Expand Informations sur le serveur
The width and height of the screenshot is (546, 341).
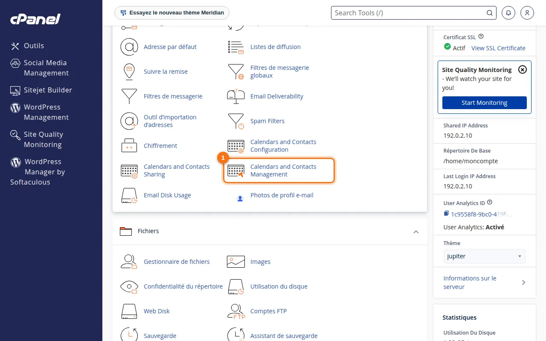click(485, 283)
